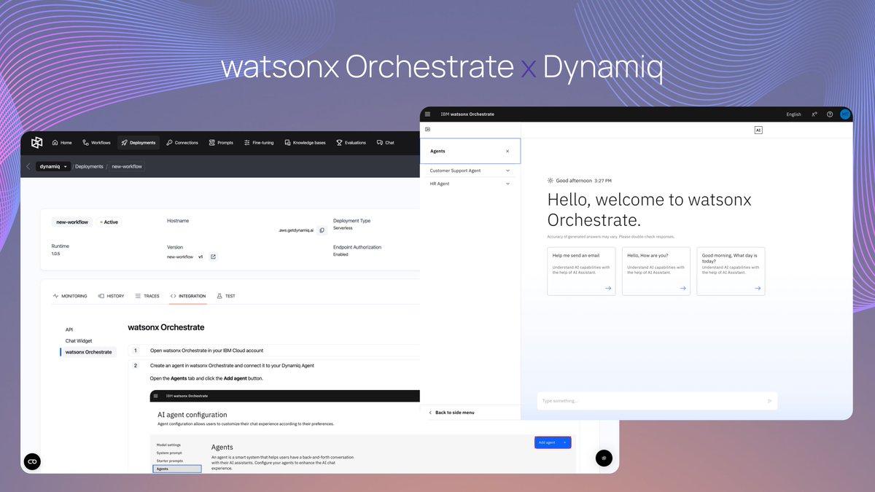875x492 pixels.
Task: Click arrow on 'Help me send an email' card
Action: pyautogui.click(x=608, y=288)
